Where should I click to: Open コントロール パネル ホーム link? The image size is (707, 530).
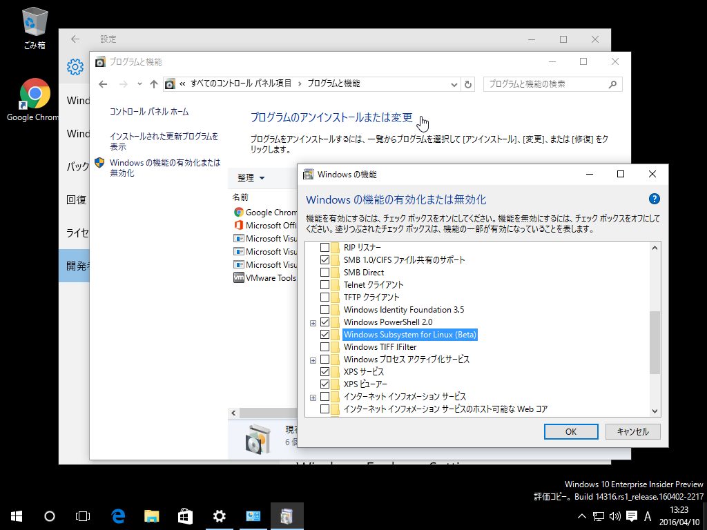coord(149,112)
